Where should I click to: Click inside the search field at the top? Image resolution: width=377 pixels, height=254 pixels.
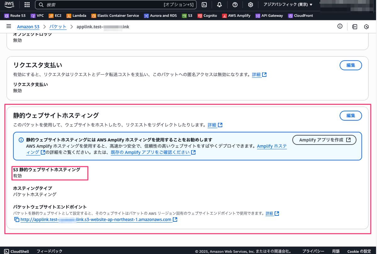[94, 5]
